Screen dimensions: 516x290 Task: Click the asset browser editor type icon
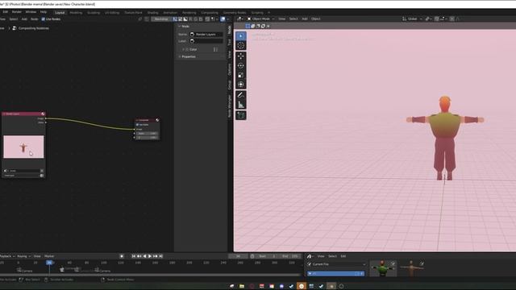coord(310,256)
